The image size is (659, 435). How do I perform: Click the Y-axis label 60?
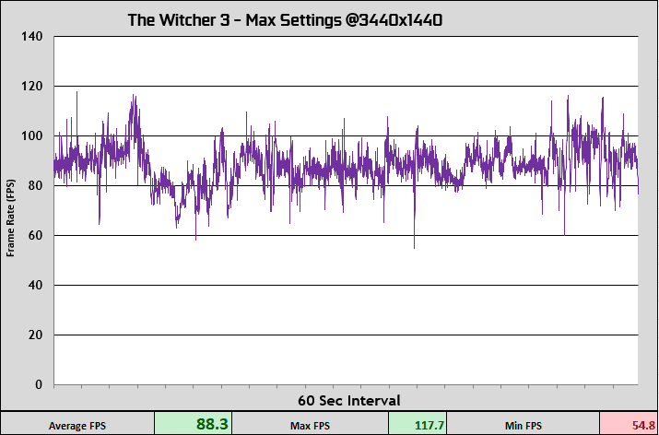[x=35, y=235]
